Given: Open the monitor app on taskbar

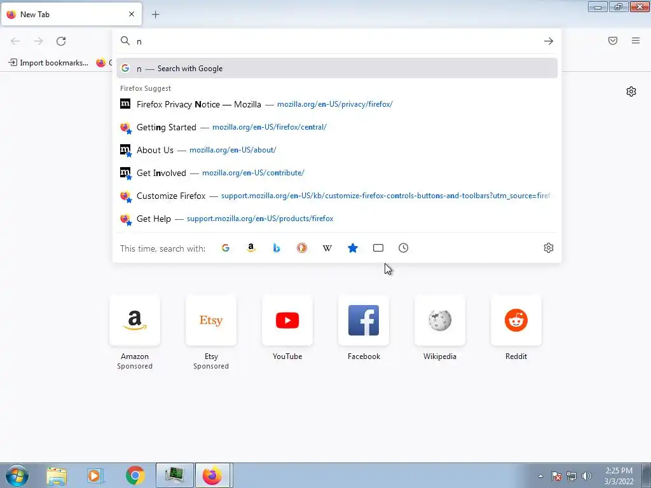Looking at the screenshot, I should pos(174,475).
